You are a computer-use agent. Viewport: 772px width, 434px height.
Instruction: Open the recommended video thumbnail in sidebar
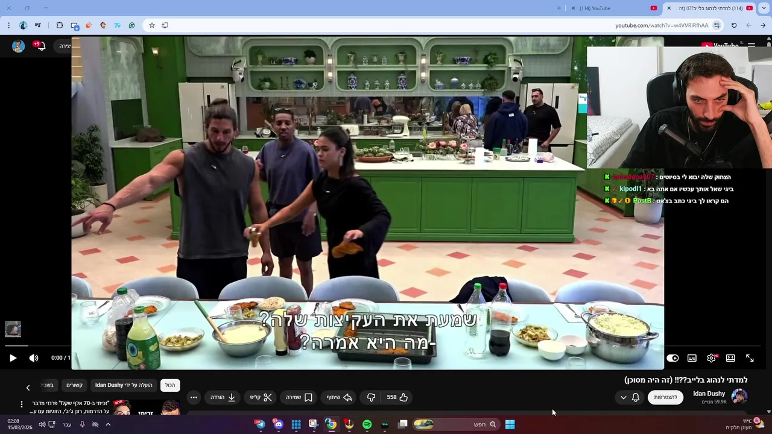146,407
